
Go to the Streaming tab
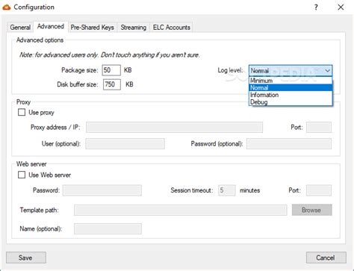133,27
